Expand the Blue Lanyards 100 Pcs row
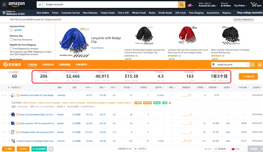 tap(2, 123)
